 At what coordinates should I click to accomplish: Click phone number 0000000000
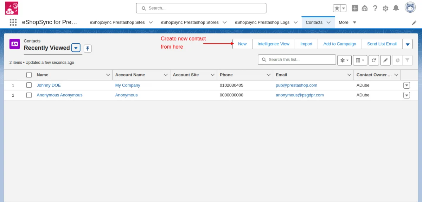(231, 95)
